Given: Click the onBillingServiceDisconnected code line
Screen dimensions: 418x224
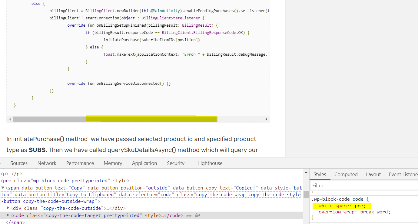Looking at the screenshot, I should 119,83.
